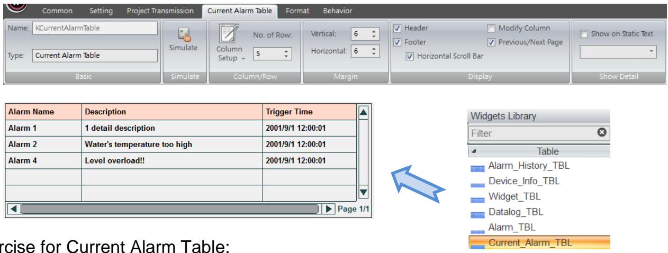
Task: Clear the widget Filter box
Action: (601, 133)
